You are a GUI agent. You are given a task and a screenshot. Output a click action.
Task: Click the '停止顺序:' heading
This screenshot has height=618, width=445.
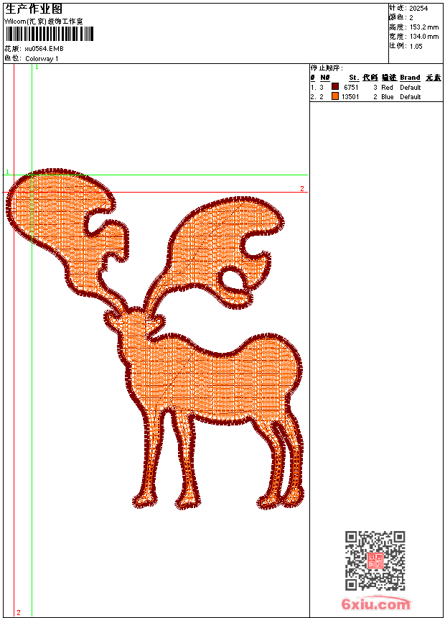[327, 68]
